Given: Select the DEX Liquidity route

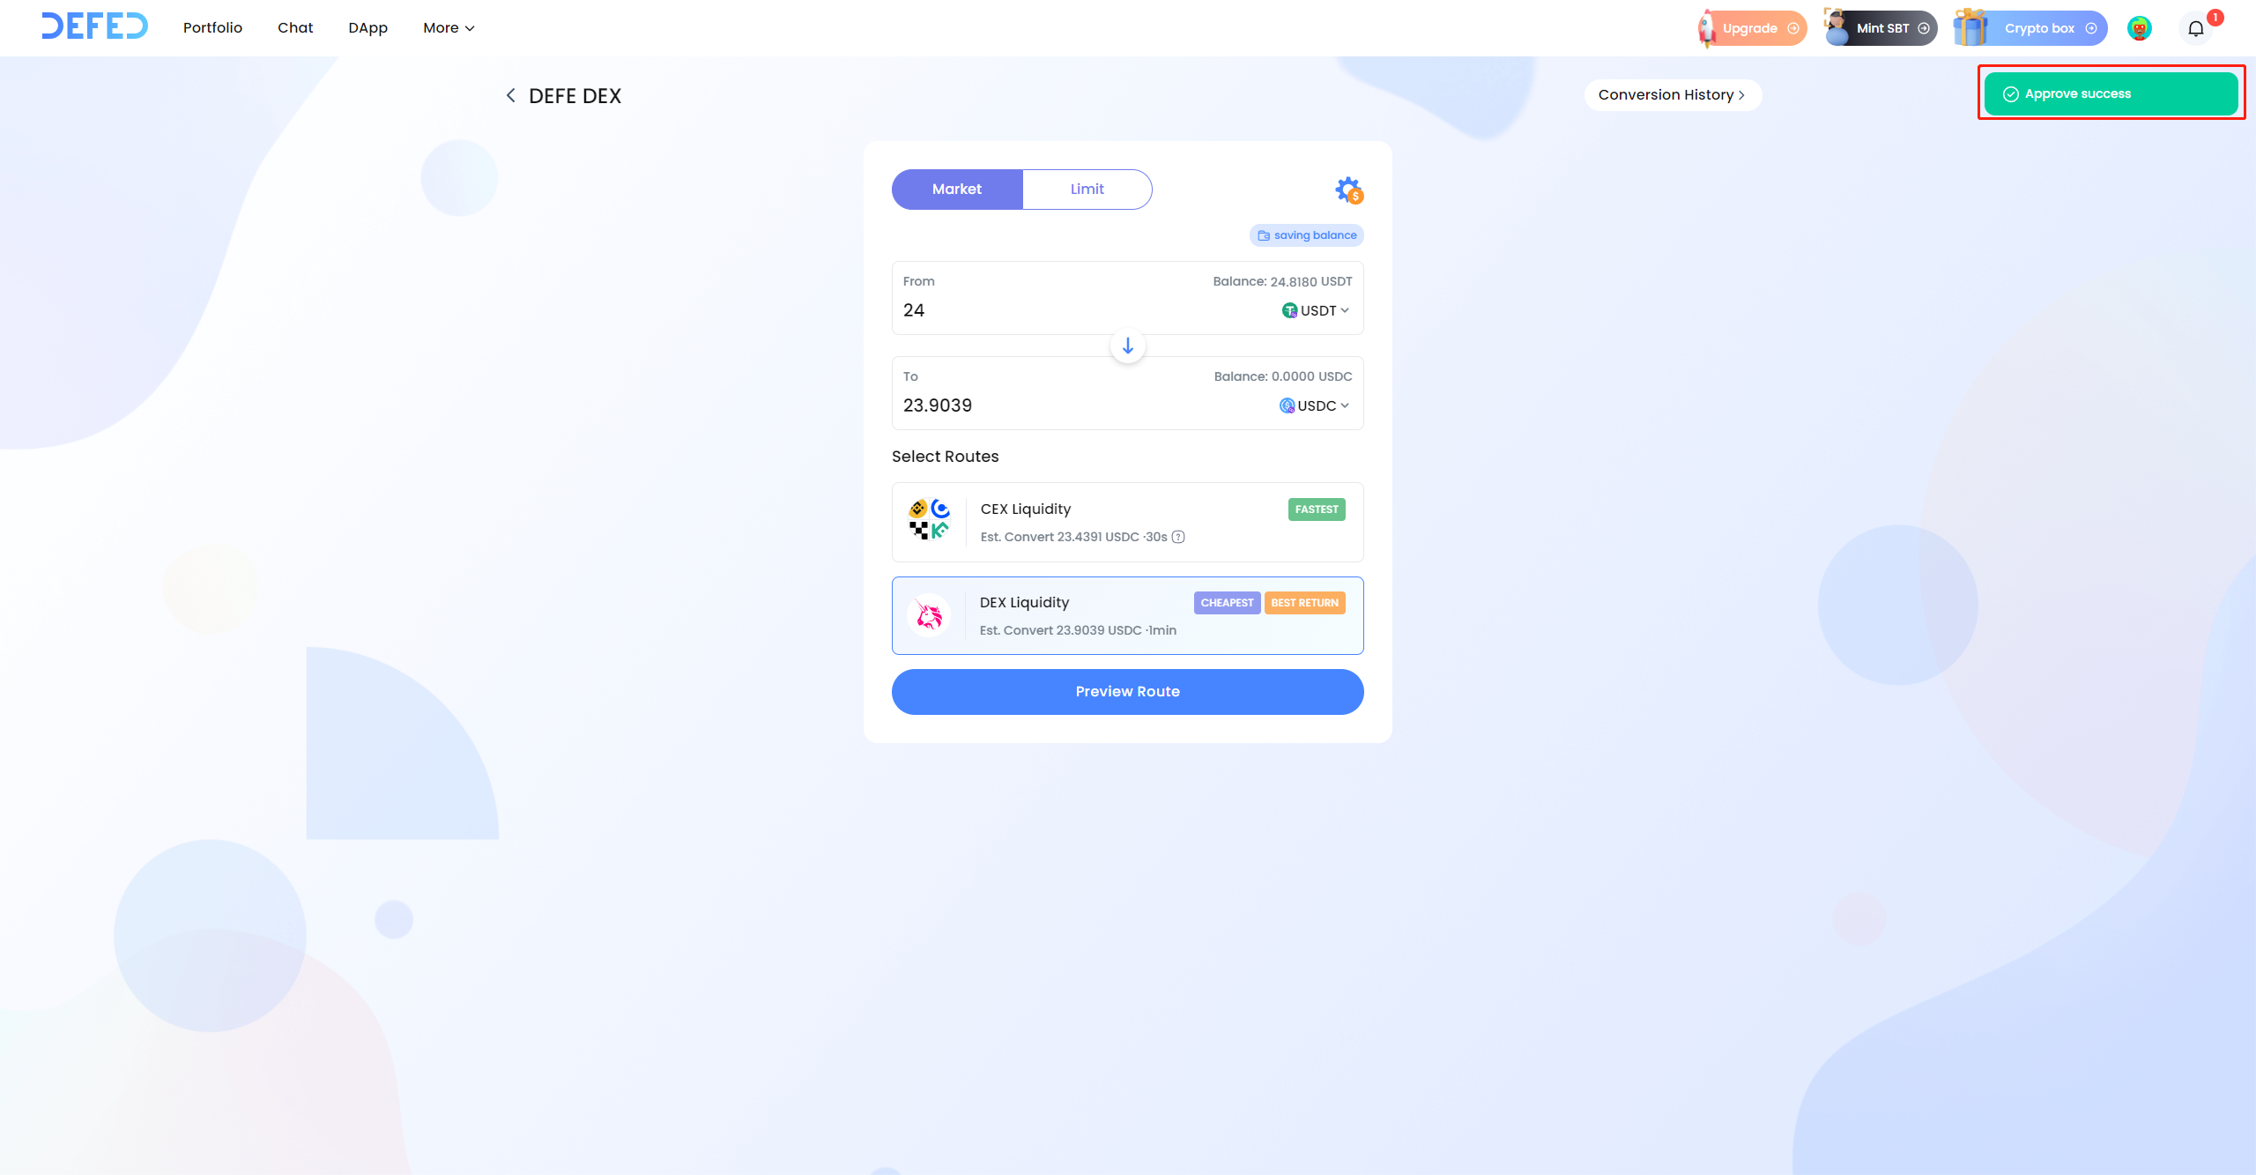Looking at the screenshot, I should (x=1127, y=615).
